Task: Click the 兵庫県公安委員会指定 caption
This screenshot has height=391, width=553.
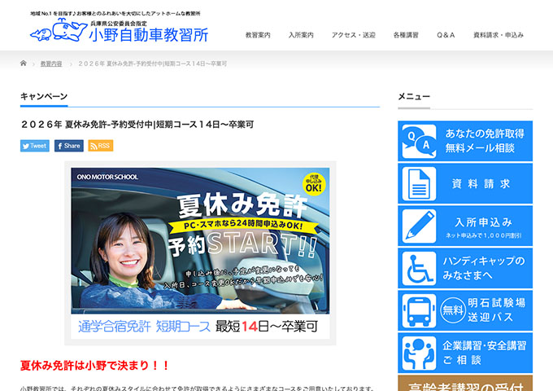Action: (x=119, y=24)
